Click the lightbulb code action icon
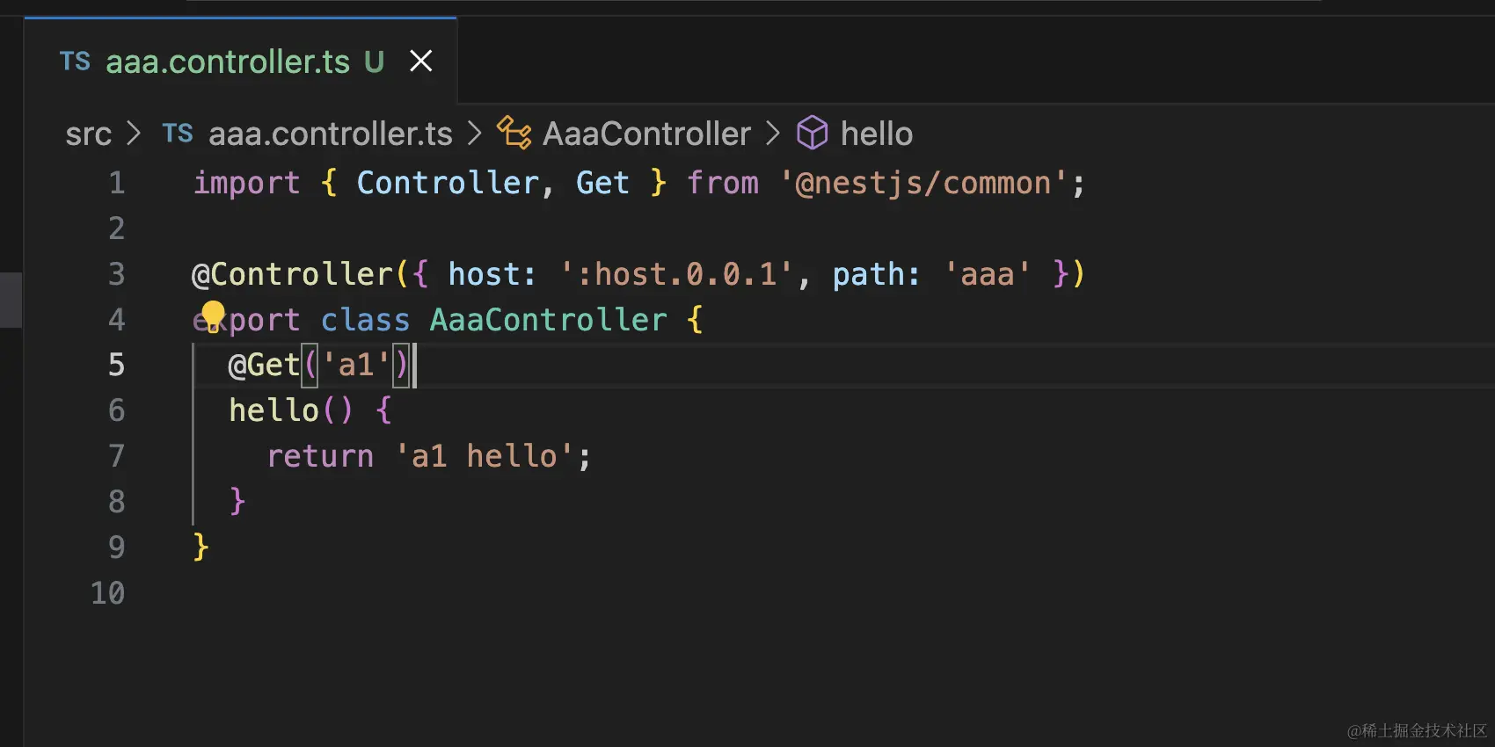 [213, 316]
